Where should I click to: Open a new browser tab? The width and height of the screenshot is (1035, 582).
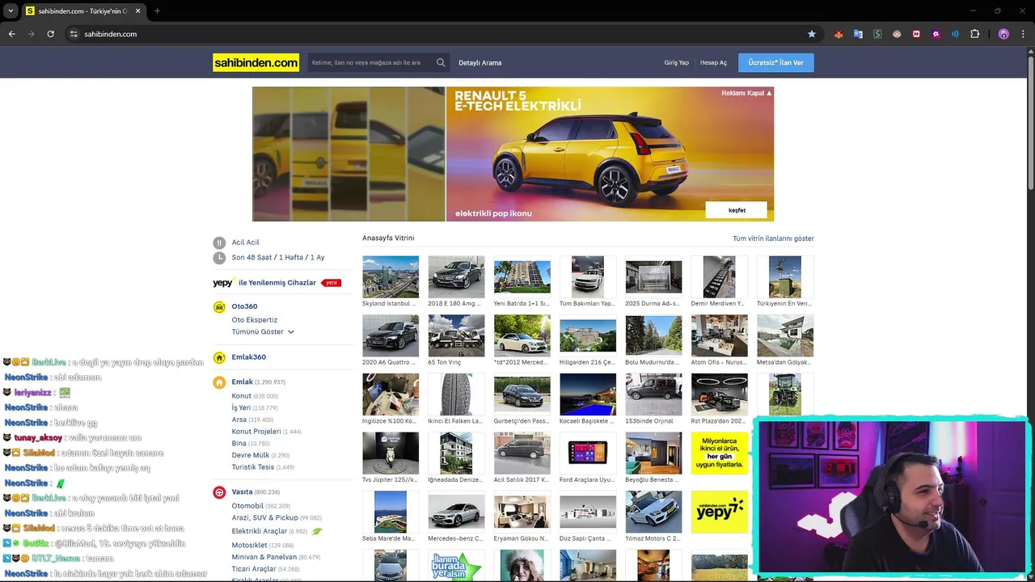coord(157,11)
